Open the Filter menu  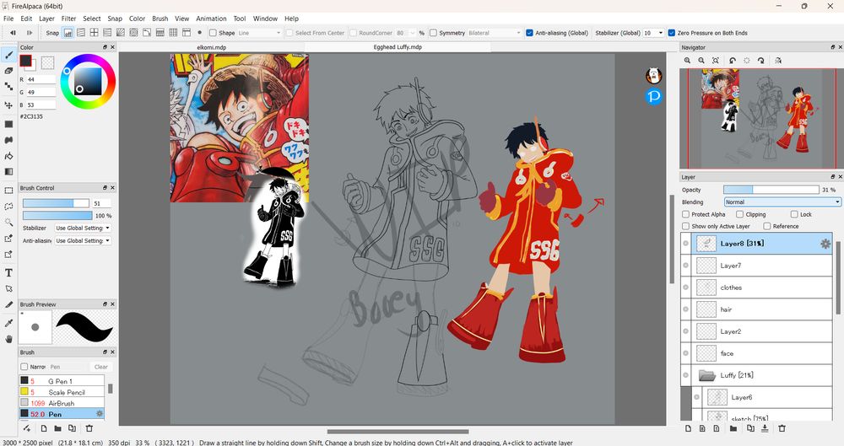(x=68, y=19)
